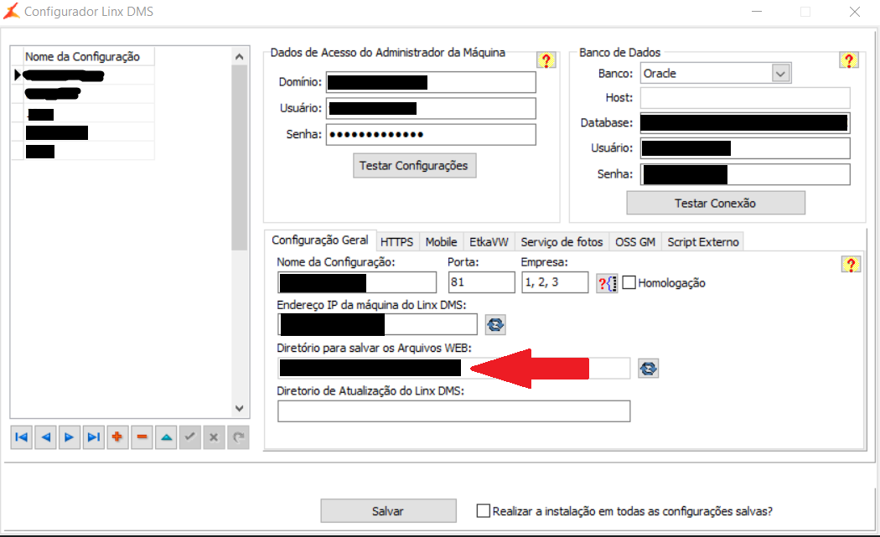This screenshot has width=880, height=537.
Task: Go to previous configuration record
Action: tap(45, 437)
